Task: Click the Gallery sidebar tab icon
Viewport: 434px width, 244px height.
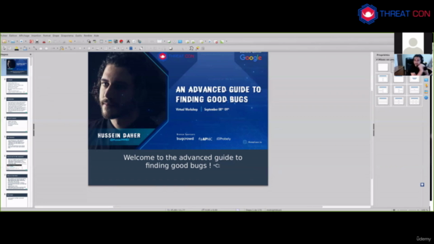Action: tap(426, 91)
